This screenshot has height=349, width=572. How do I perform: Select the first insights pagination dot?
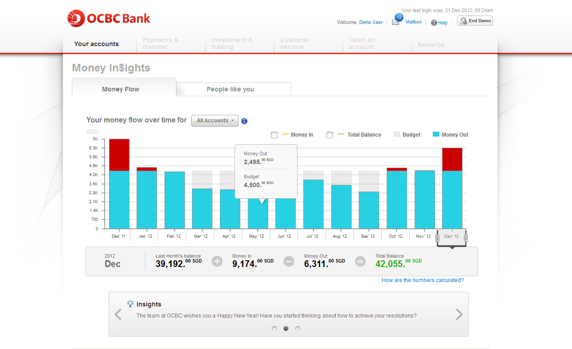[x=274, y=329]
